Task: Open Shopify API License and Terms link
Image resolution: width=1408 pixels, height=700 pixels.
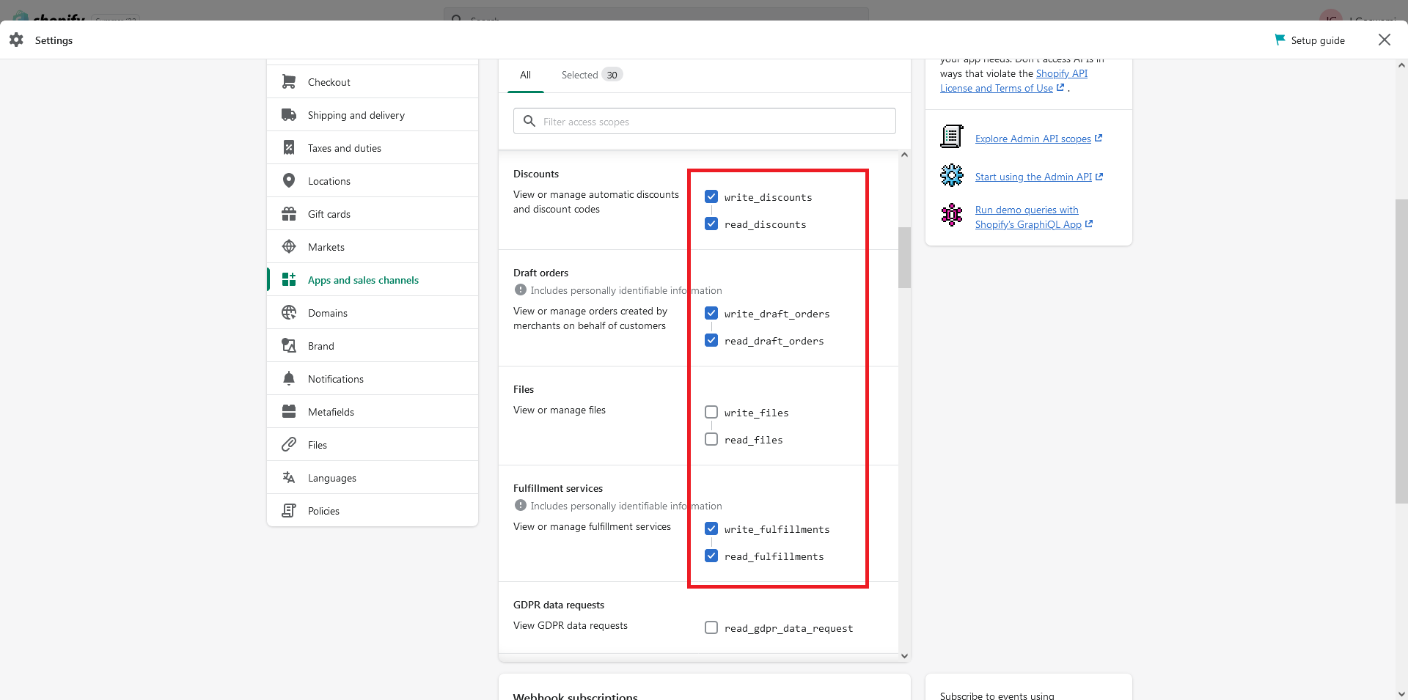Action: tap(1014, 81)
